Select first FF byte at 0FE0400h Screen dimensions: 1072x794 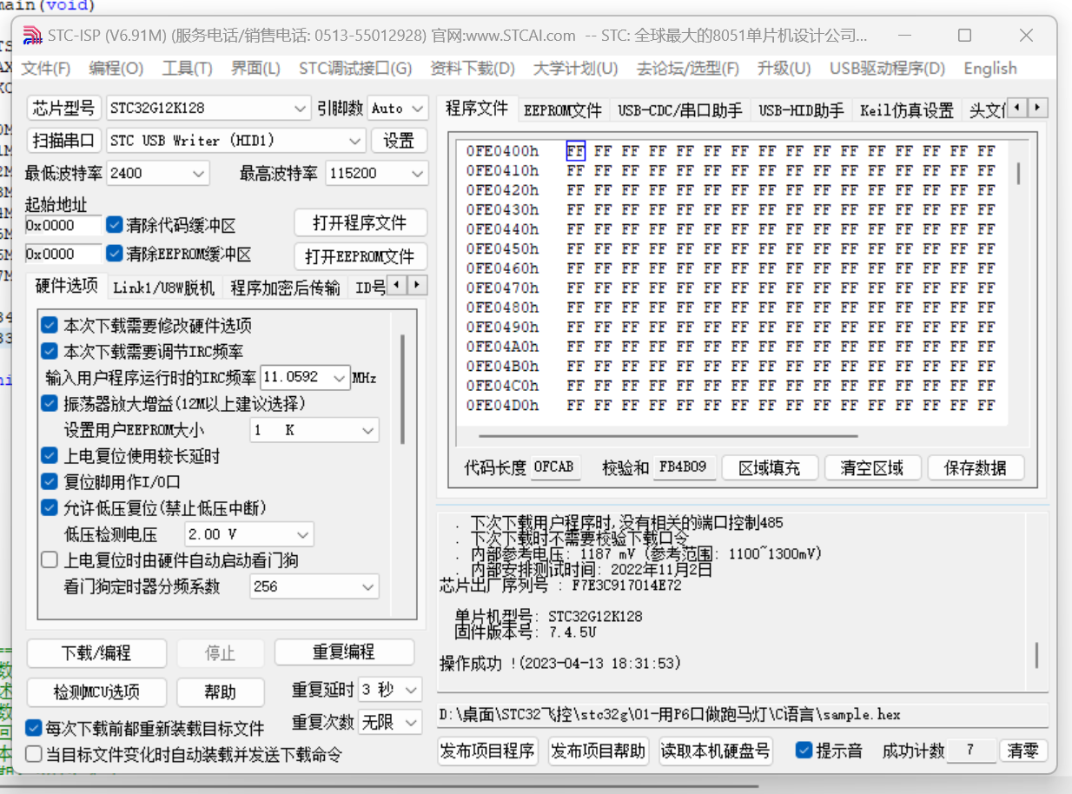coord(575,151)
